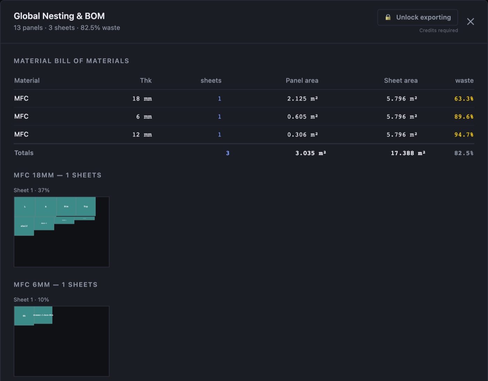Click the waste column header
The height and width of the screenshot is (381, 488).
(464, 81)
